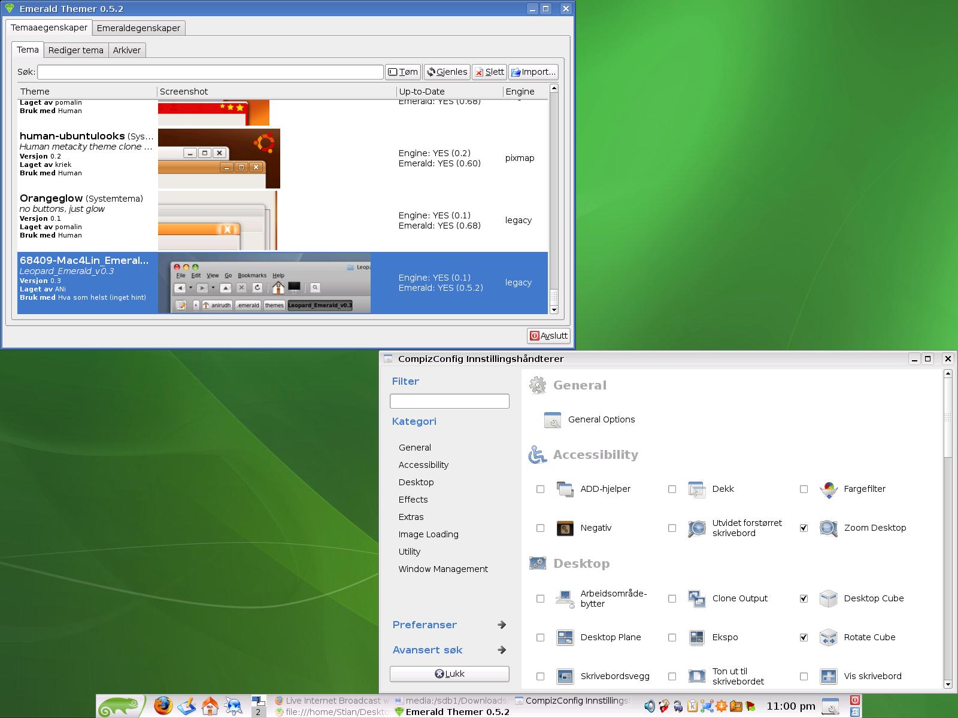Enable the Fargefilter checkbox
The height and width of the screenshot is (718, 958).
coord(804,489)
